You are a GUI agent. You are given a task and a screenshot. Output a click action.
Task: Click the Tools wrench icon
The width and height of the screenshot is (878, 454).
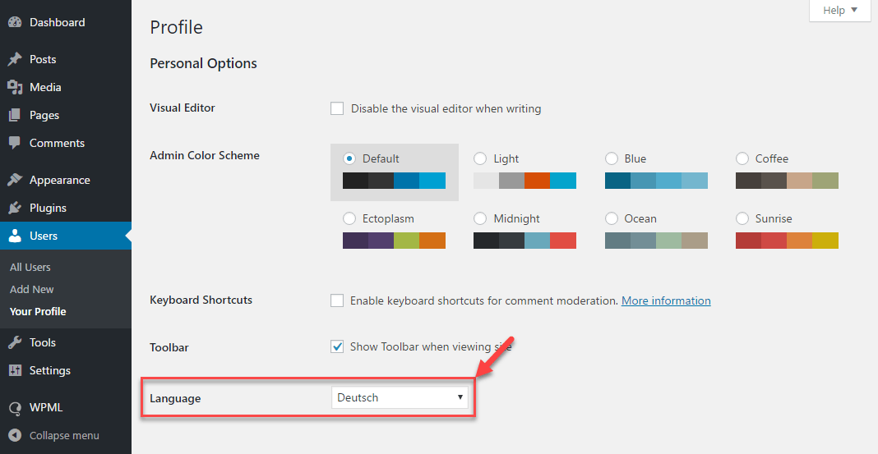[15, 342]
